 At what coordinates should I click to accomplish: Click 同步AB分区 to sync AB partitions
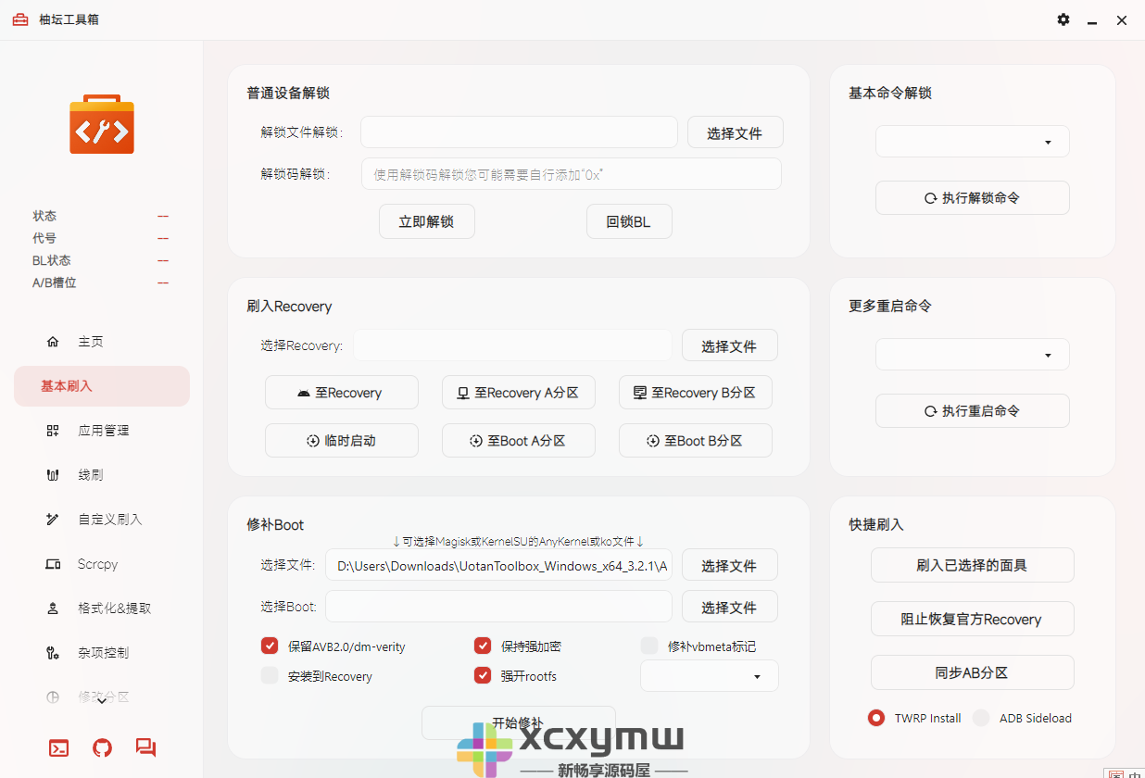pos(972,672)
